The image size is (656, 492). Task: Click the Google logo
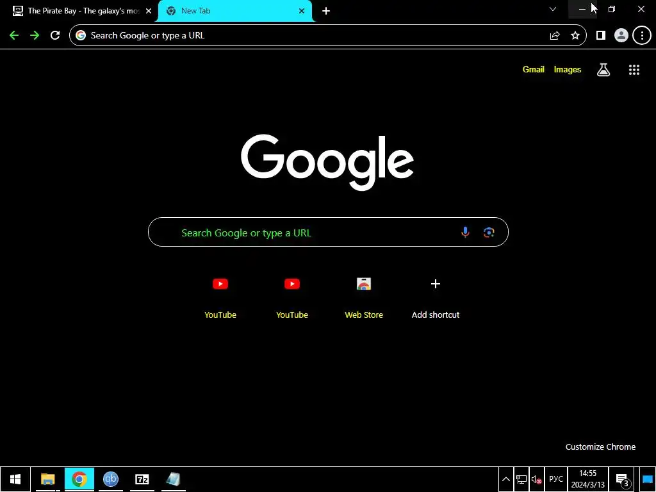tap(327, 162)
